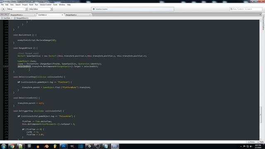Click the Solution loaded status bar
The image size is (265, 149).
click(132, 9)
